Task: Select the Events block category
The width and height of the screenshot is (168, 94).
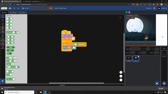Action: (3, 28)
